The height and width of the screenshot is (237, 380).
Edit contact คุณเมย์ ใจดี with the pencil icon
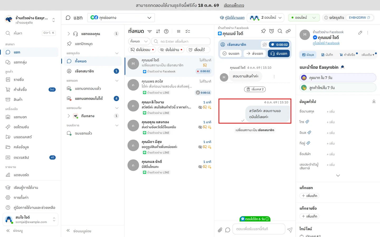pyautogui.click(x=360, y=33)
